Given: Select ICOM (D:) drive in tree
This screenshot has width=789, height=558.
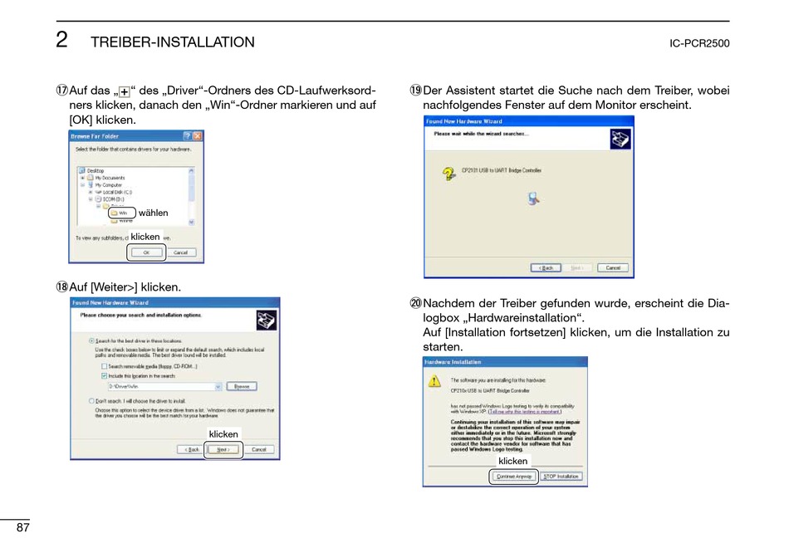Looking at the screenshot, I should coord(114,198).
